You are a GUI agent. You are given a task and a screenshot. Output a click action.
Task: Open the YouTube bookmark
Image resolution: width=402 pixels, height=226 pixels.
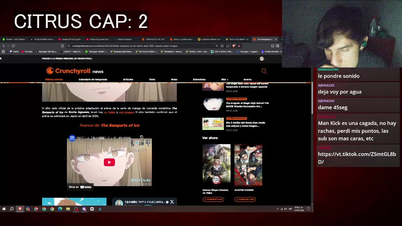(26, 51)
